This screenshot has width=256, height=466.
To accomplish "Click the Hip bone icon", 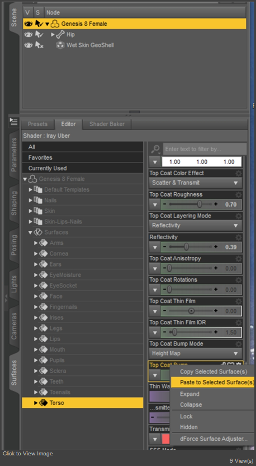I will pyautogui.click(x=60, y=35).
